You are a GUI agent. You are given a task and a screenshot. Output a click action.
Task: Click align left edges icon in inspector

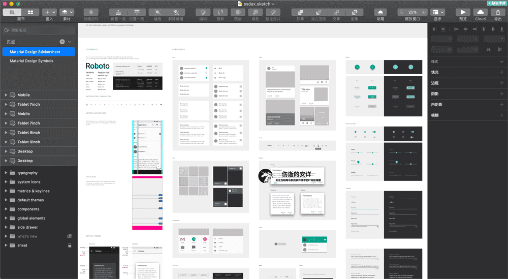[x=457, y=29]
